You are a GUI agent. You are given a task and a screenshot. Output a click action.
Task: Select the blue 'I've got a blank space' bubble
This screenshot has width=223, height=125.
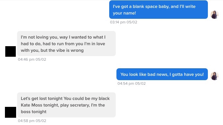tap(159, 10)
